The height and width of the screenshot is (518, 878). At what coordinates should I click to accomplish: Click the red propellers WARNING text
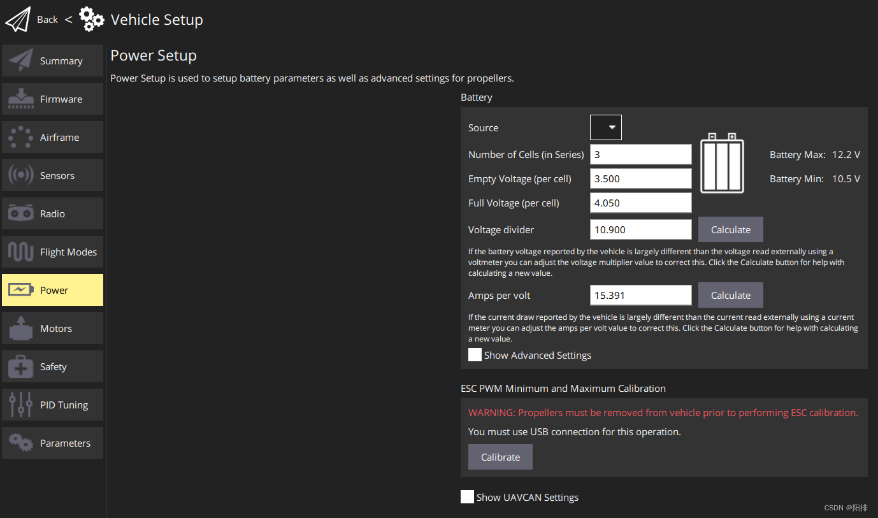[663, 412]
